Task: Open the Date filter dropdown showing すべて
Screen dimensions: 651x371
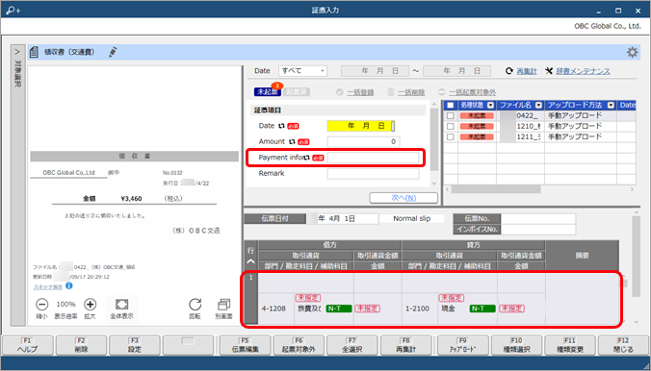Action: point(302,71)
